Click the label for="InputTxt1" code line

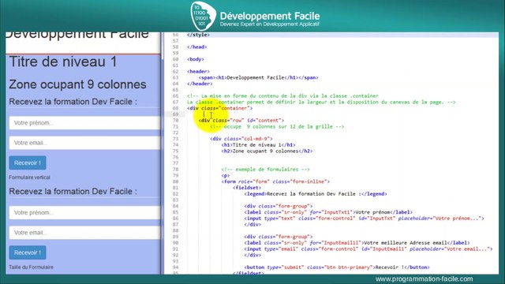pos(328,212)
